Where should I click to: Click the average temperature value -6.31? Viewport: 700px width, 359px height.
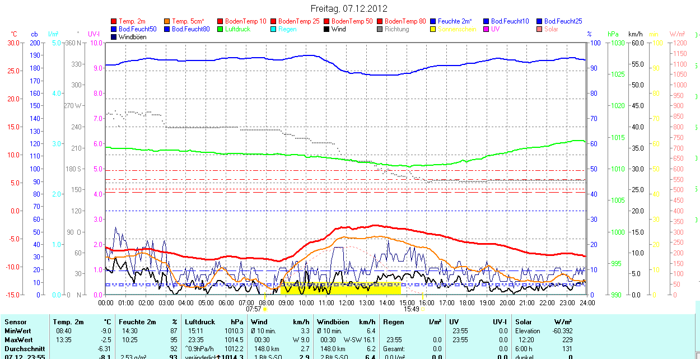[105, 349]
